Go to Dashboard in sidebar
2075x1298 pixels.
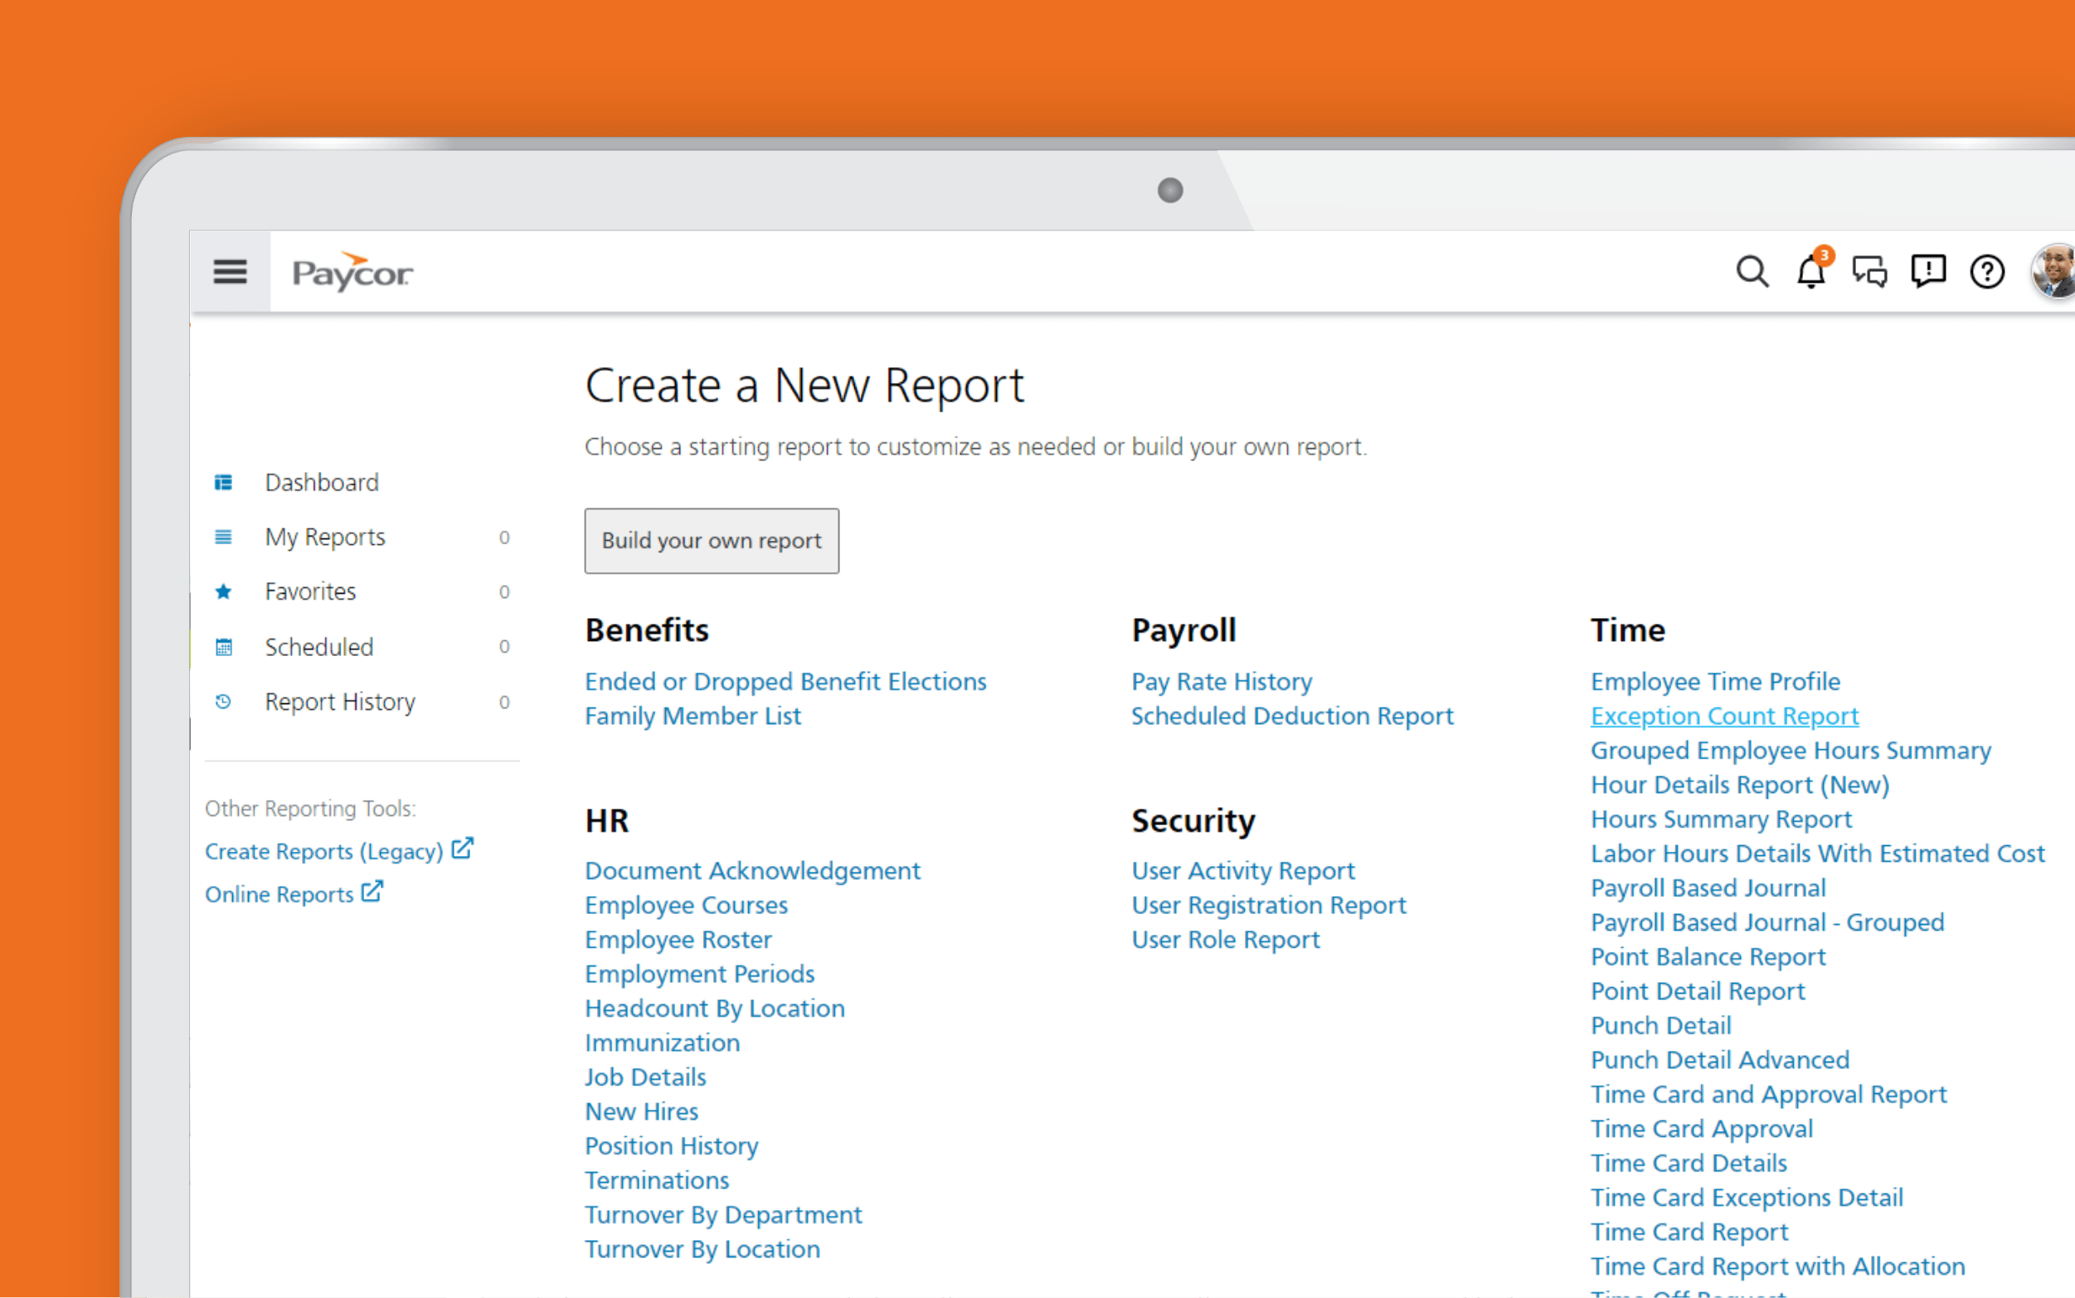[x=322, y=483]
